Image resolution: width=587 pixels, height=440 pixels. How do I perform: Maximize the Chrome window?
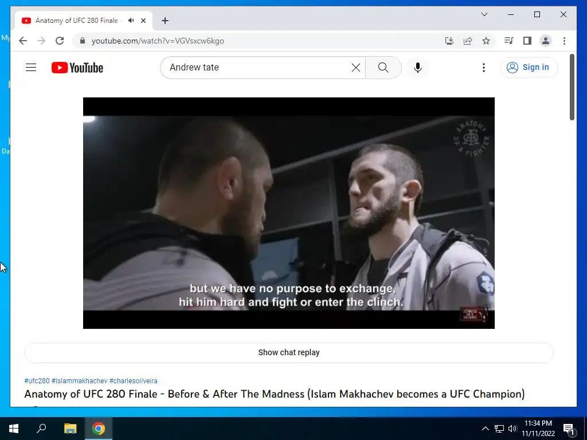pyautogui.click(x=537, y=14)
